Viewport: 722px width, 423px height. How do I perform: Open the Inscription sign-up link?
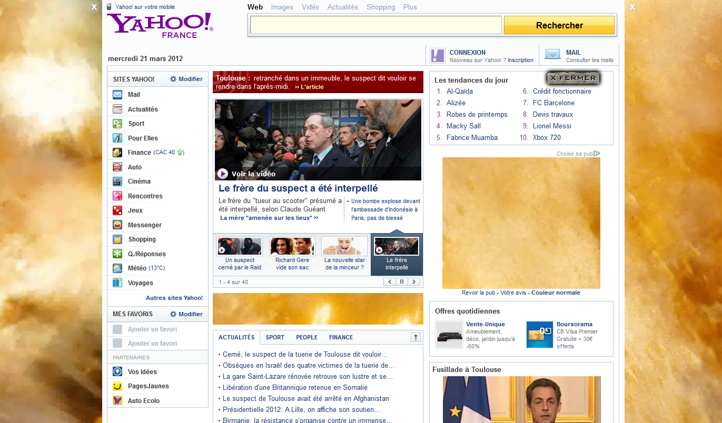click(521, 60)
